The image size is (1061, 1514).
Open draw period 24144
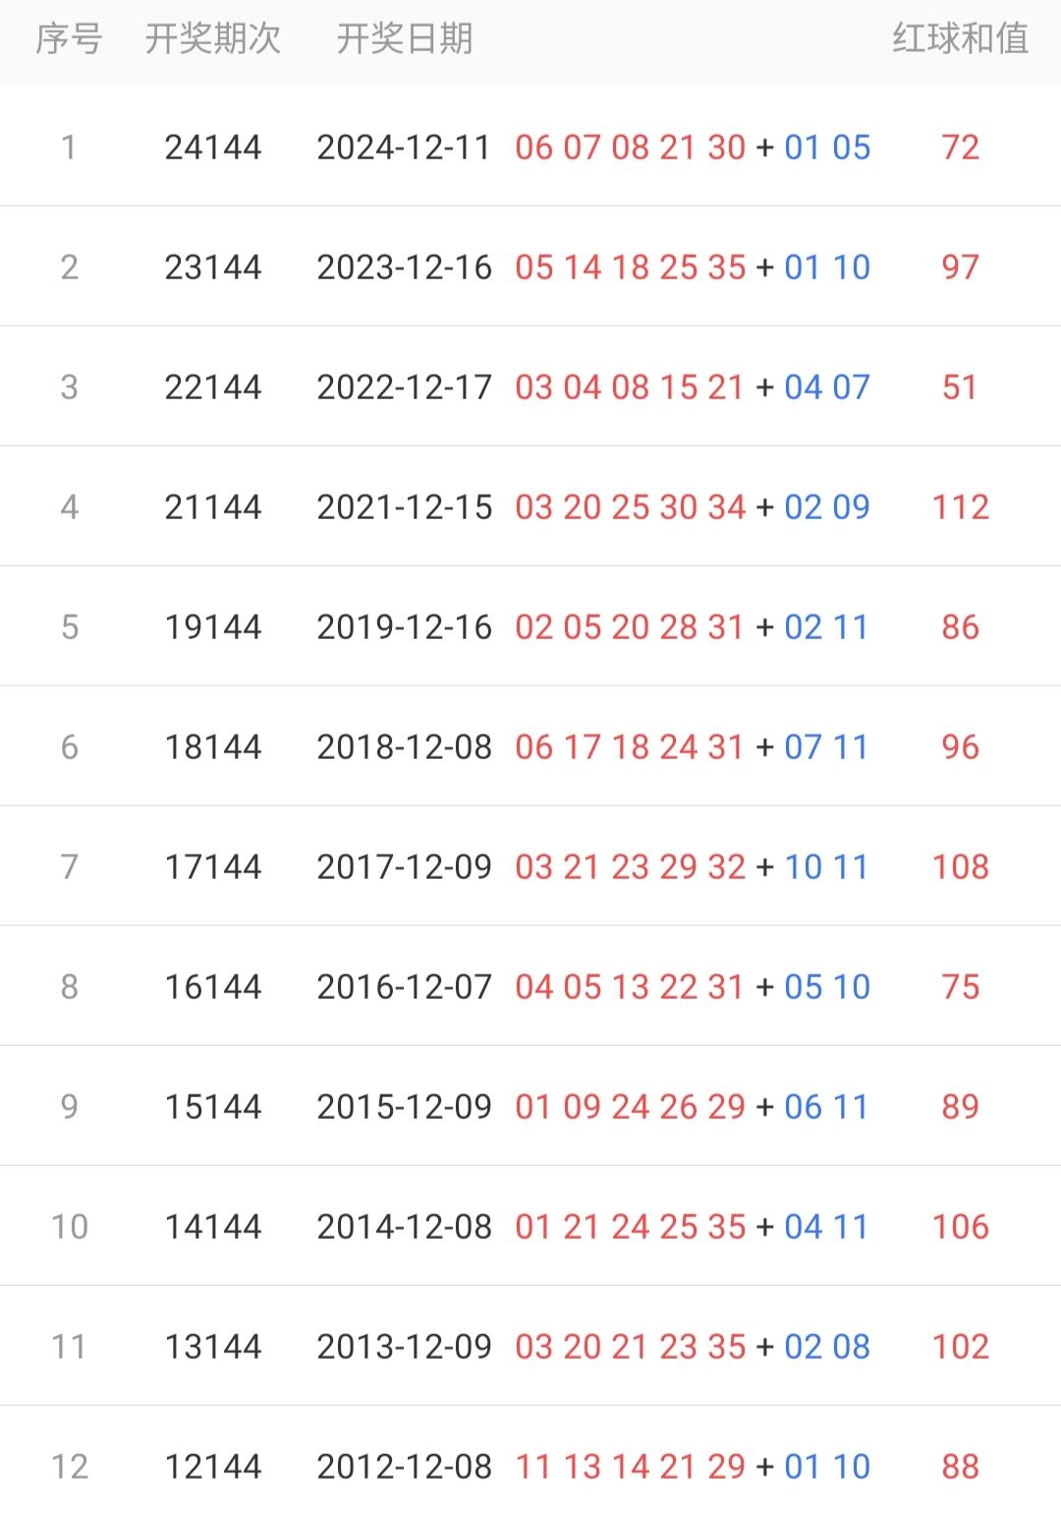pyautogui.click(x=213, y=147)
